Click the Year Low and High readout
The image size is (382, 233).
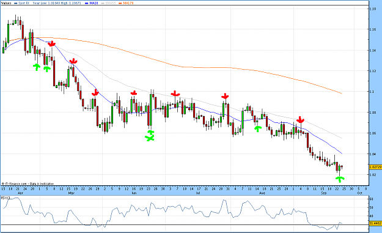(x=57, y=3)
